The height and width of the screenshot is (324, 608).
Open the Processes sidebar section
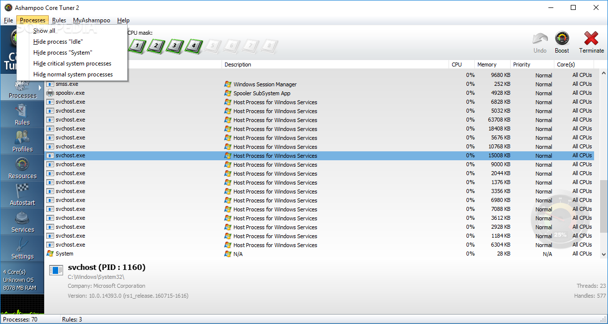point(22,87)
